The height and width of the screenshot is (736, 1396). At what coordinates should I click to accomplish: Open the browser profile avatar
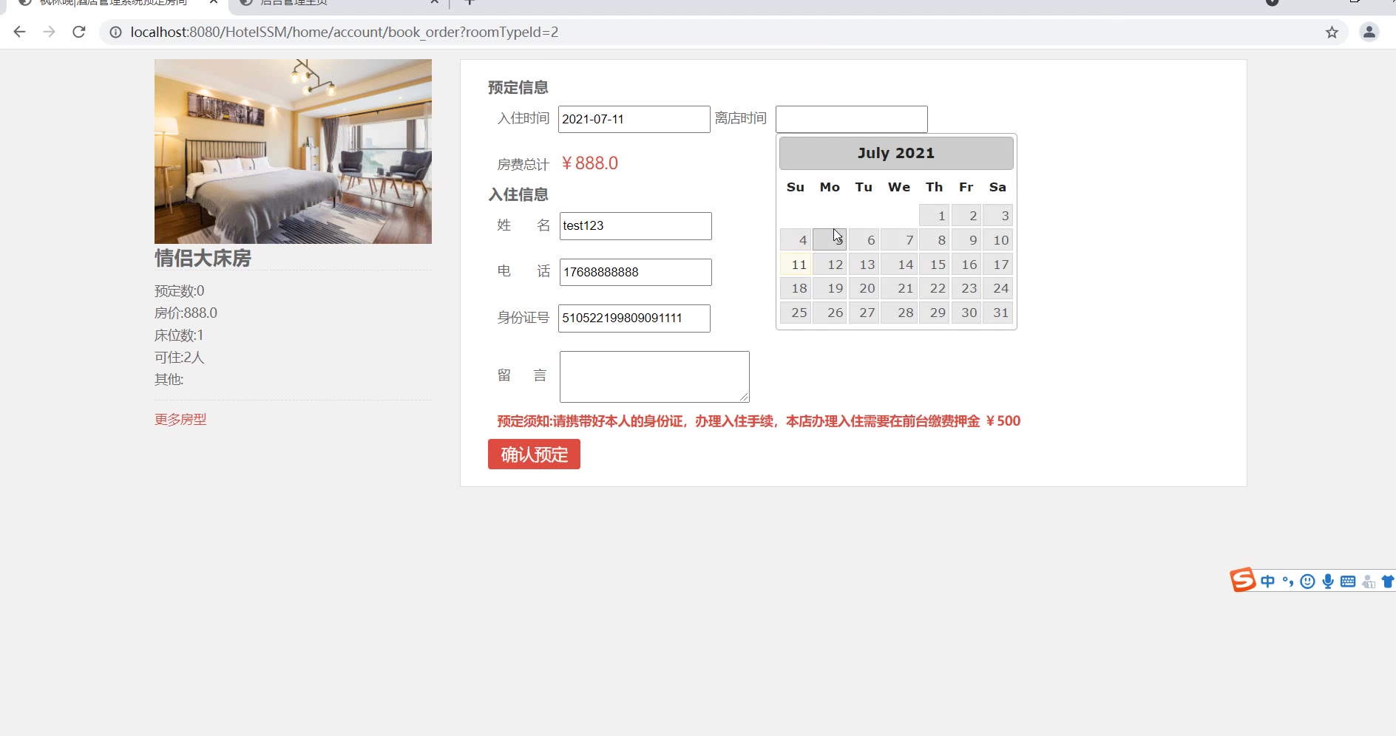click(x=1369, y=32)
